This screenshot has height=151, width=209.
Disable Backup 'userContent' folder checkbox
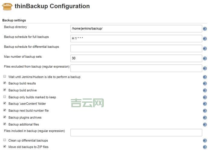coord(5,103)
